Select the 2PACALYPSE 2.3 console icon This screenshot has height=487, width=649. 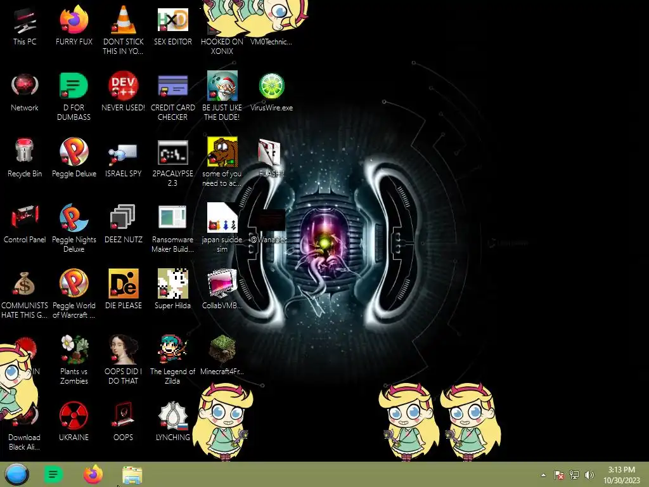point(172,152)
